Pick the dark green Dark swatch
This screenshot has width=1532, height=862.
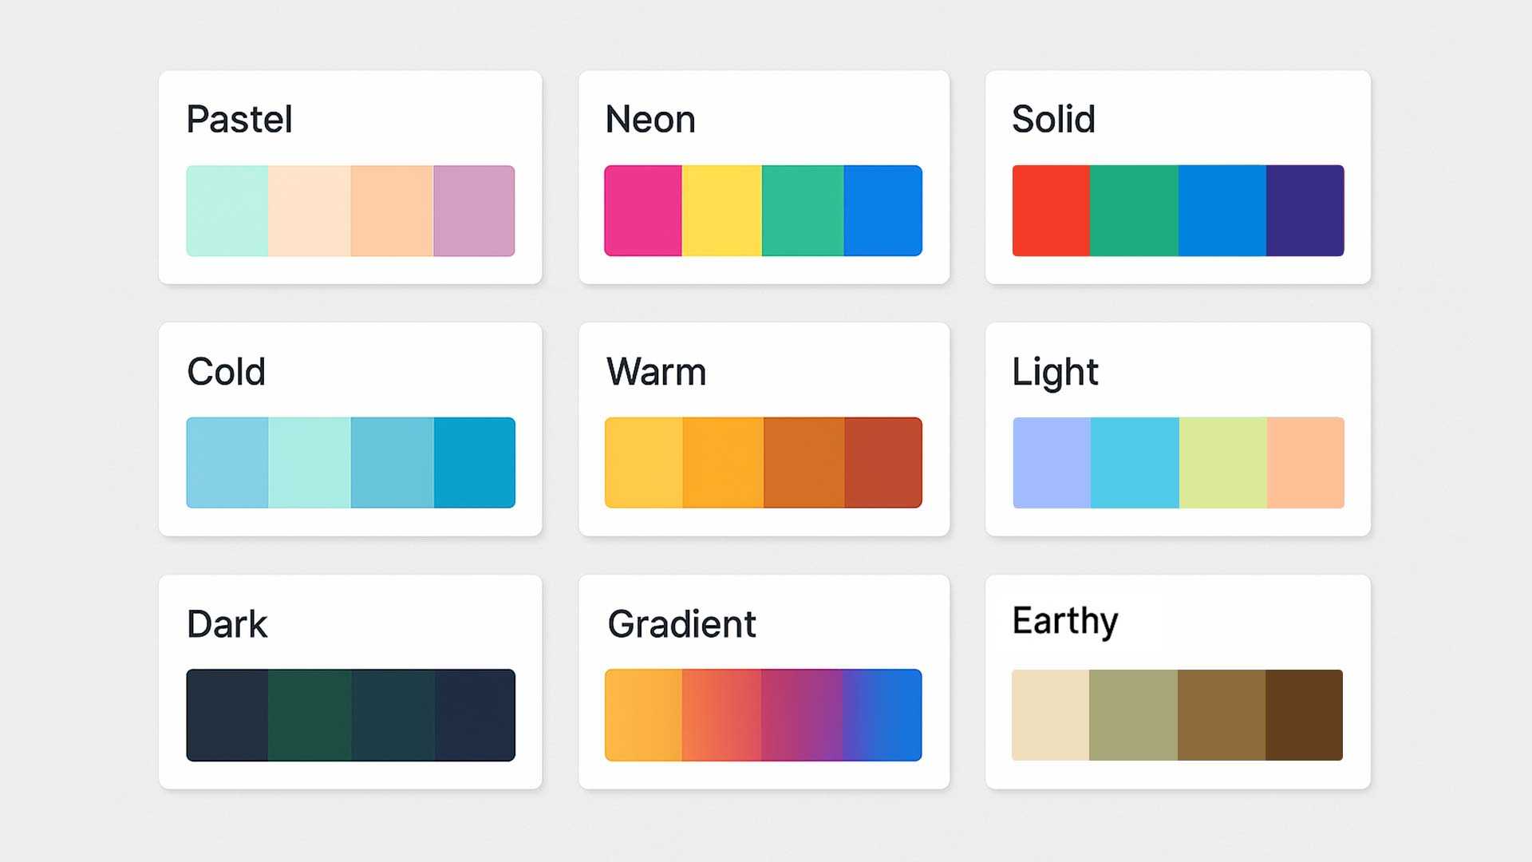(310, 715)
